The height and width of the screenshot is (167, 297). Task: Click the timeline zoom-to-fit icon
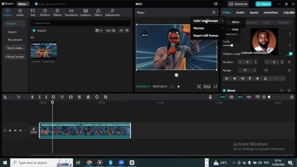[292, 97]
